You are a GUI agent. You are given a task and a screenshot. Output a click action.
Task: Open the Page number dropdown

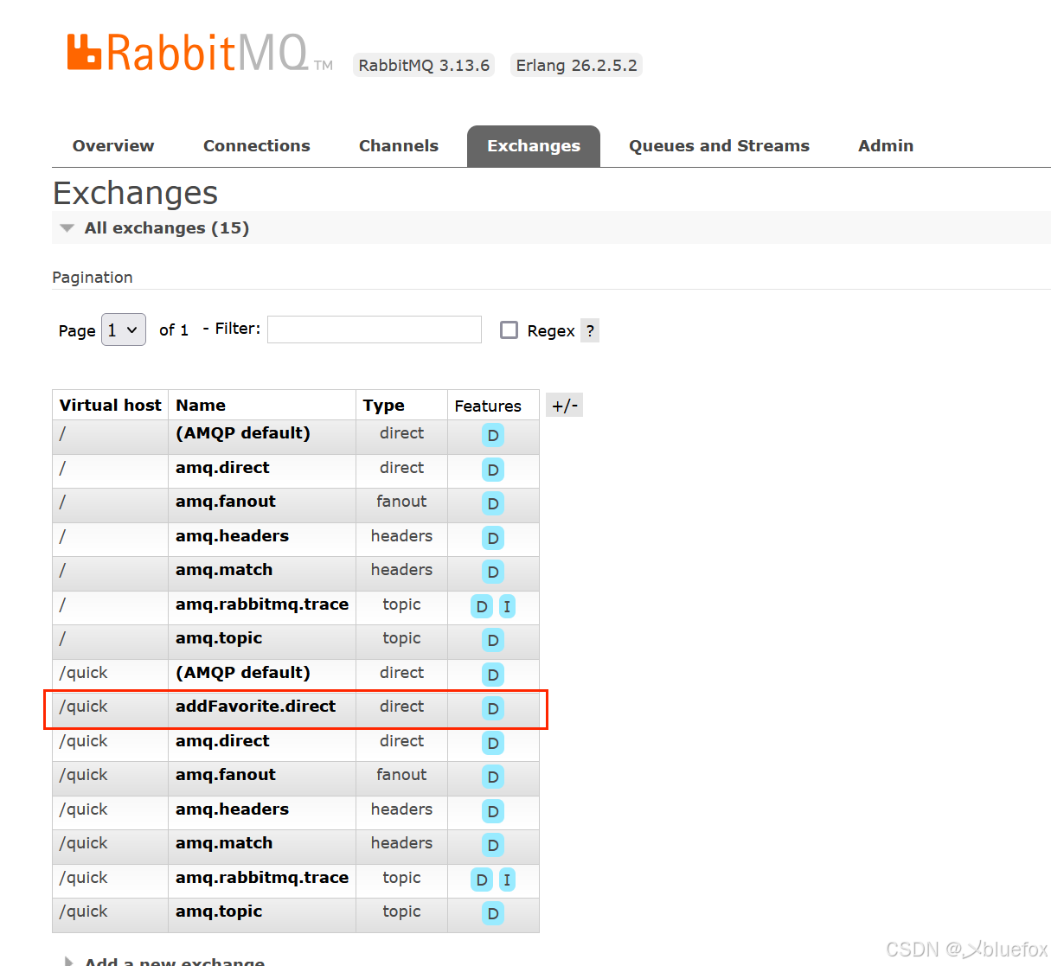[124, 329]
